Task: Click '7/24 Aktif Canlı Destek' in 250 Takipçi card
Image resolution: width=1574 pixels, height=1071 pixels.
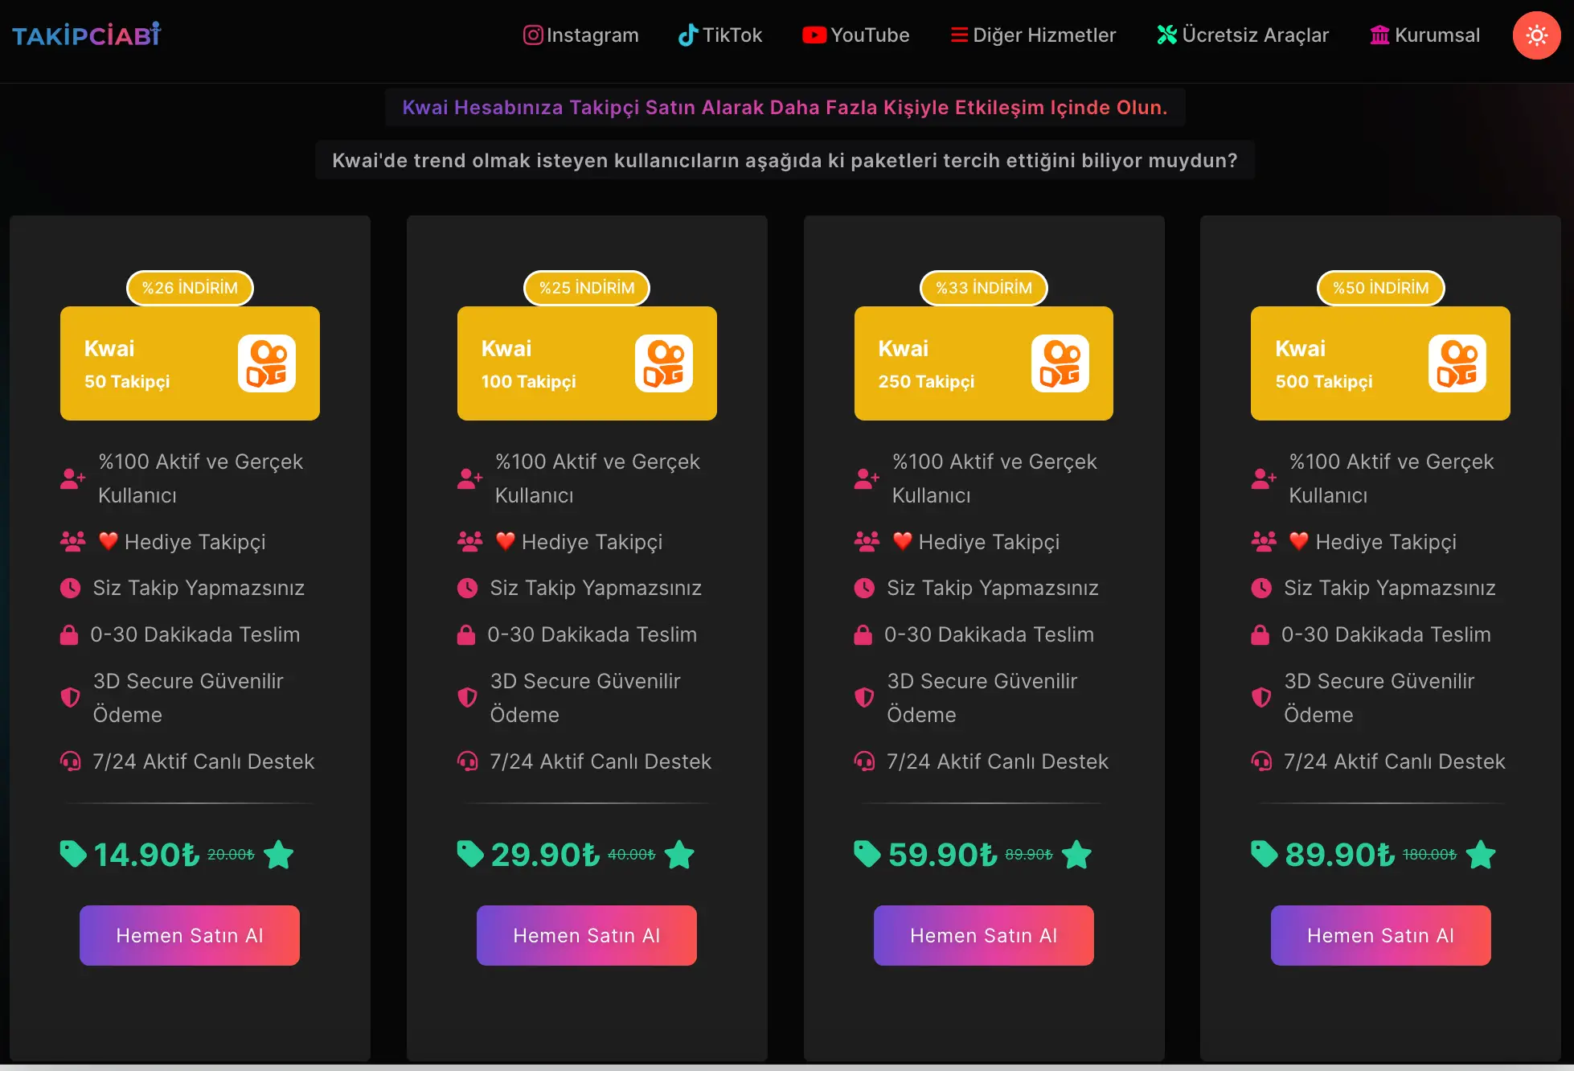Action: [998, 761]
